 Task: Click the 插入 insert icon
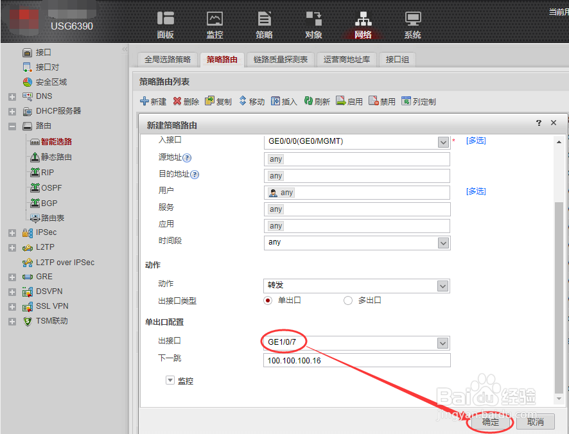(x=276, y=101)
